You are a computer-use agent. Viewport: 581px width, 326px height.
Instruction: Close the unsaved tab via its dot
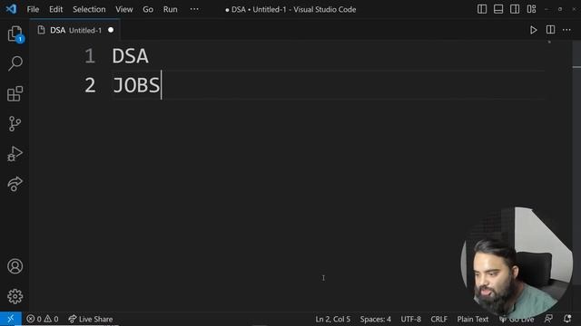tap(111, 30)
